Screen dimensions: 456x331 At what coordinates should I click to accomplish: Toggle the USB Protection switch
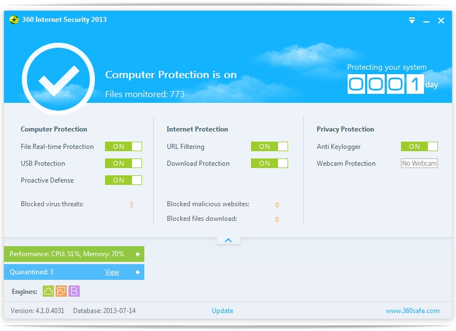pos(124,164)
